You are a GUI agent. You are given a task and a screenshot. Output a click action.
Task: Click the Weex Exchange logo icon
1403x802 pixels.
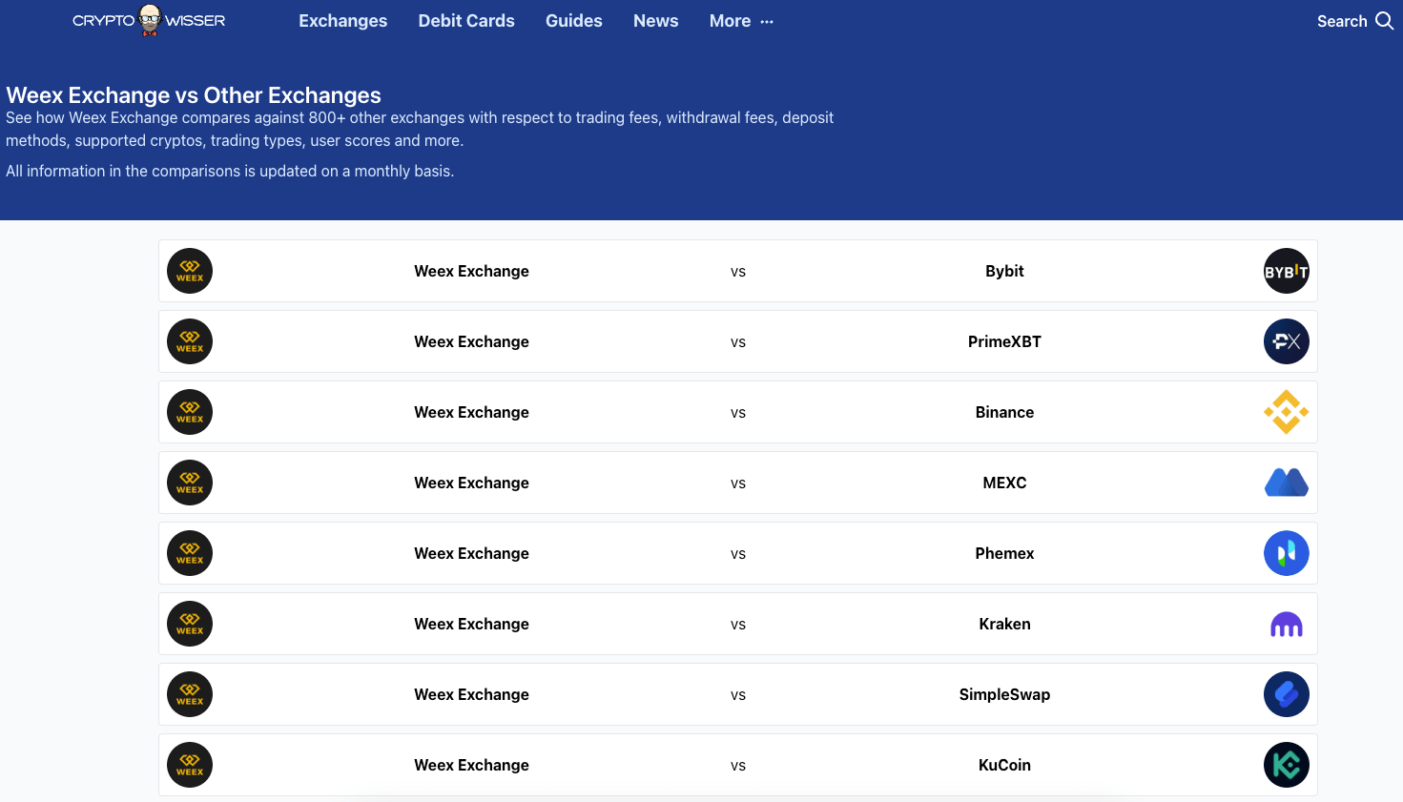tap(189, 271)
